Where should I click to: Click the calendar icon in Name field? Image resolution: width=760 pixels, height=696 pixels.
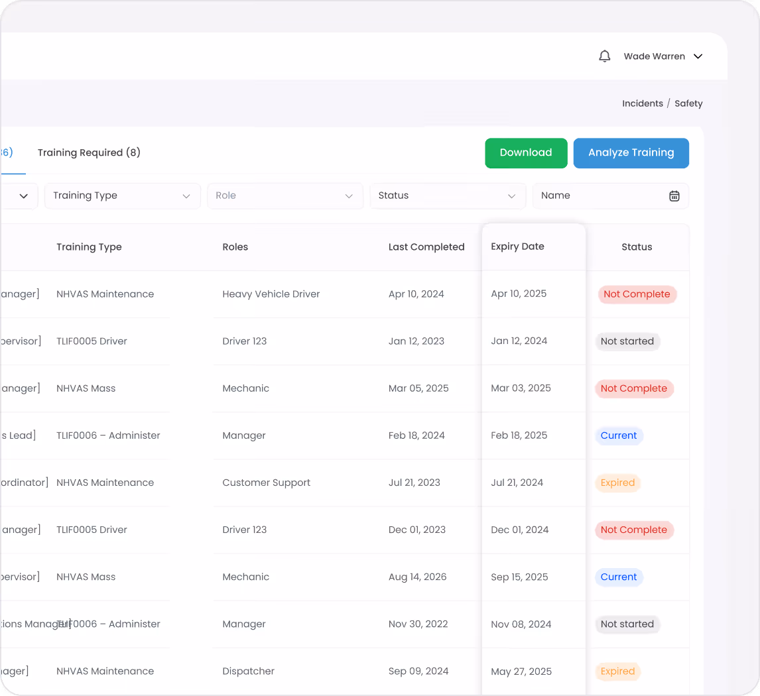[674, 196]
